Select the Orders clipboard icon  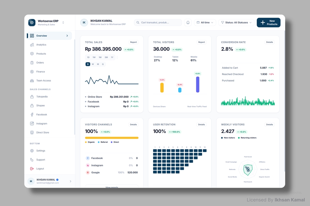[32, 63]
